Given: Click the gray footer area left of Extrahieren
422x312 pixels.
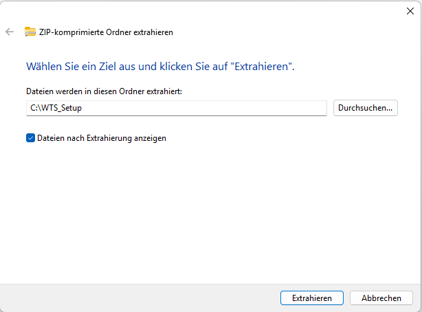Looking at the screenshot, I should pos(137,298).
